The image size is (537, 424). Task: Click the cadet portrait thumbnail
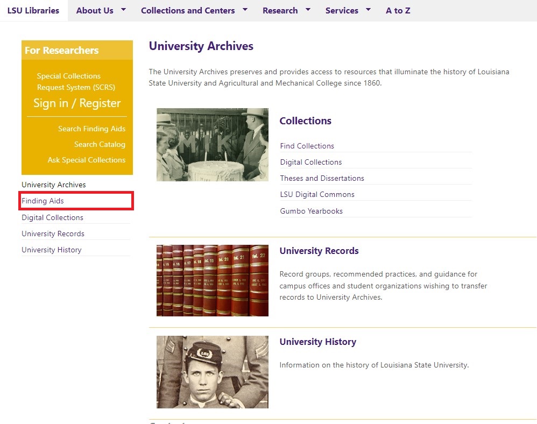(x=213, y=372)
